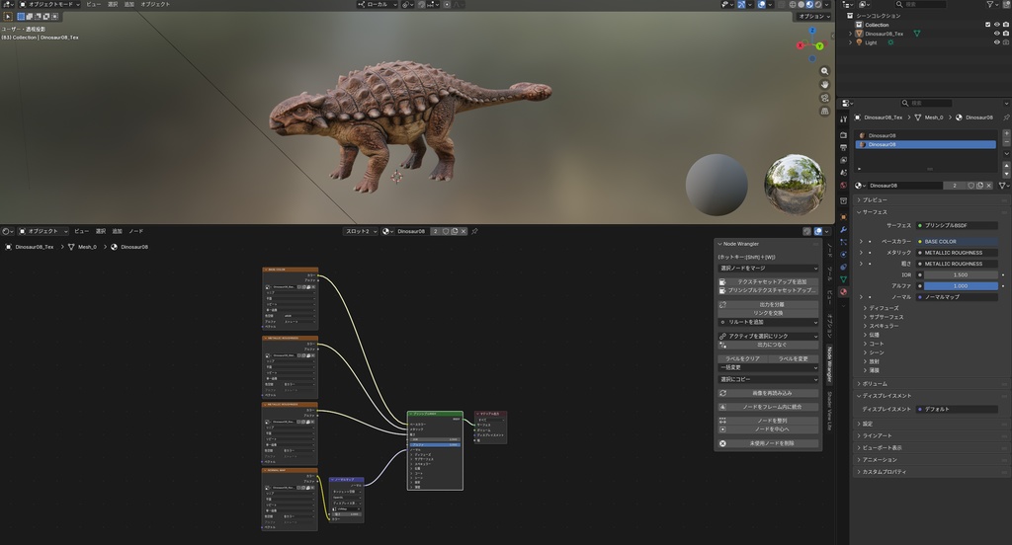The width and height of the screenshot is (1012, 545).
Task: Toggle the Collection exclude checkbox in the outliner
Action: [x=987, y=25]
